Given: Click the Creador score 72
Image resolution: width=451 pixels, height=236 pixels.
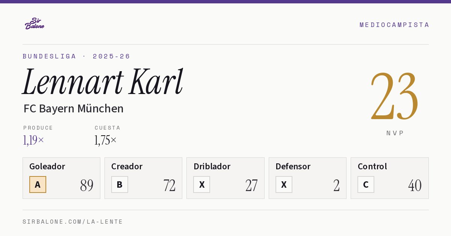Looking at the screenshot, I should [170, 185].
